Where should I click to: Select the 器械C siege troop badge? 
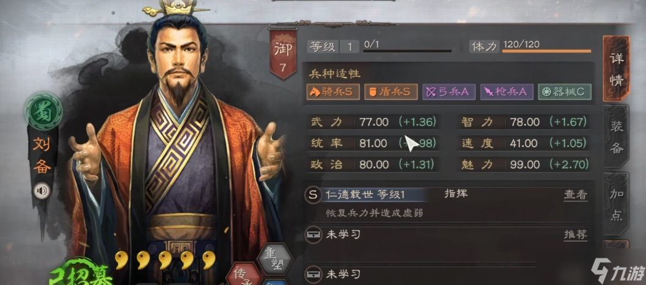(565, 92)
